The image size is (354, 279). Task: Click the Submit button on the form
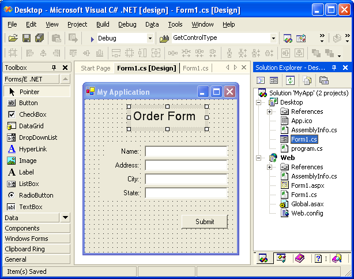205,222
